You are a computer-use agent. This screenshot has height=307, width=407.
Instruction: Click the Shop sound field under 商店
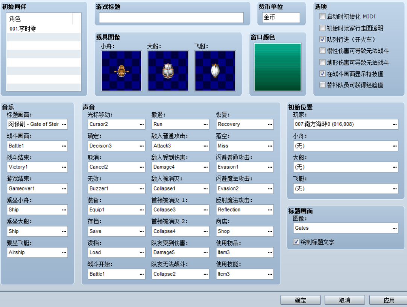[x=245, y=231]
